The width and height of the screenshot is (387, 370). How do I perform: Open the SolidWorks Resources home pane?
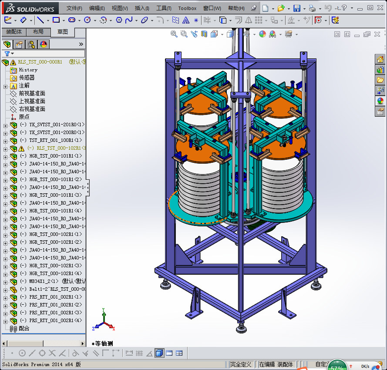[380, 59]
